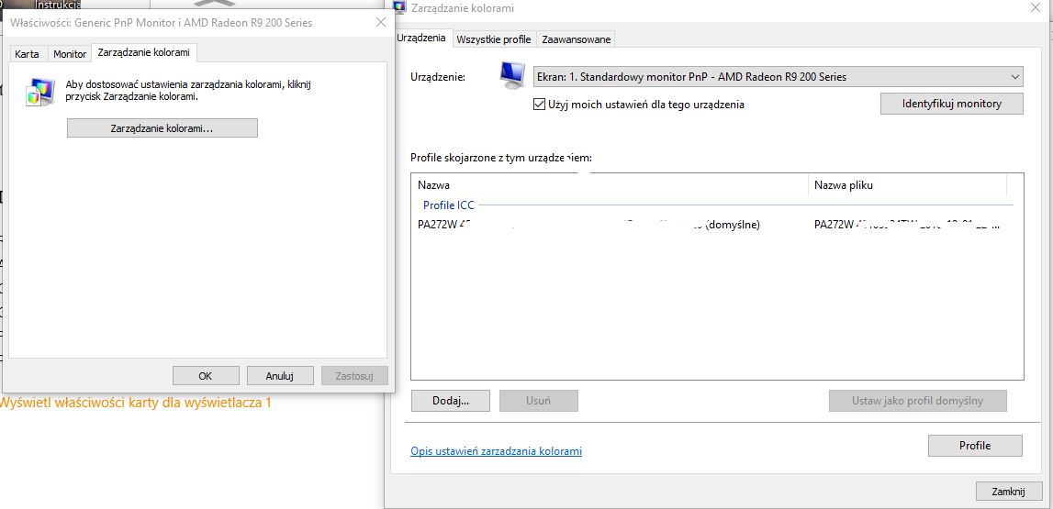Confirm with the OK button
1053x509 pixels.
[x=205, y=375]
